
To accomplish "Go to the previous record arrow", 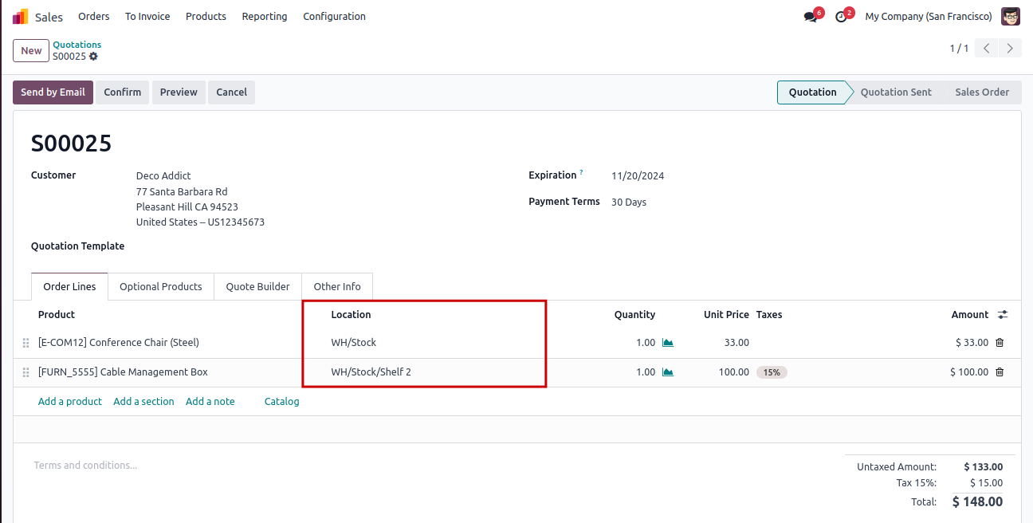I will tap(987, 49).
